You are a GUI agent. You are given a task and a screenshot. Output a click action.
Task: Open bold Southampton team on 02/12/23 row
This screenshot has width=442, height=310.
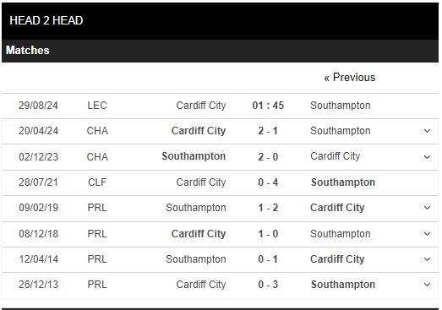pos(194,156)
